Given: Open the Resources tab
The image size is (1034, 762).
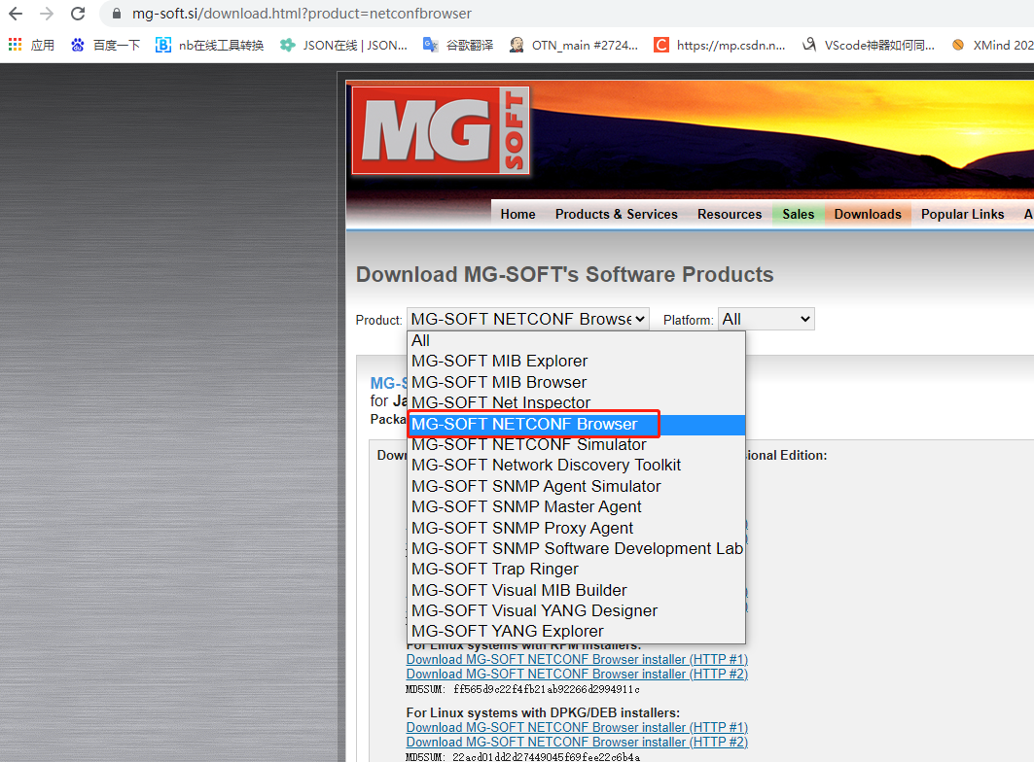Looking at the screenshot, I should (x=730, y=214).
